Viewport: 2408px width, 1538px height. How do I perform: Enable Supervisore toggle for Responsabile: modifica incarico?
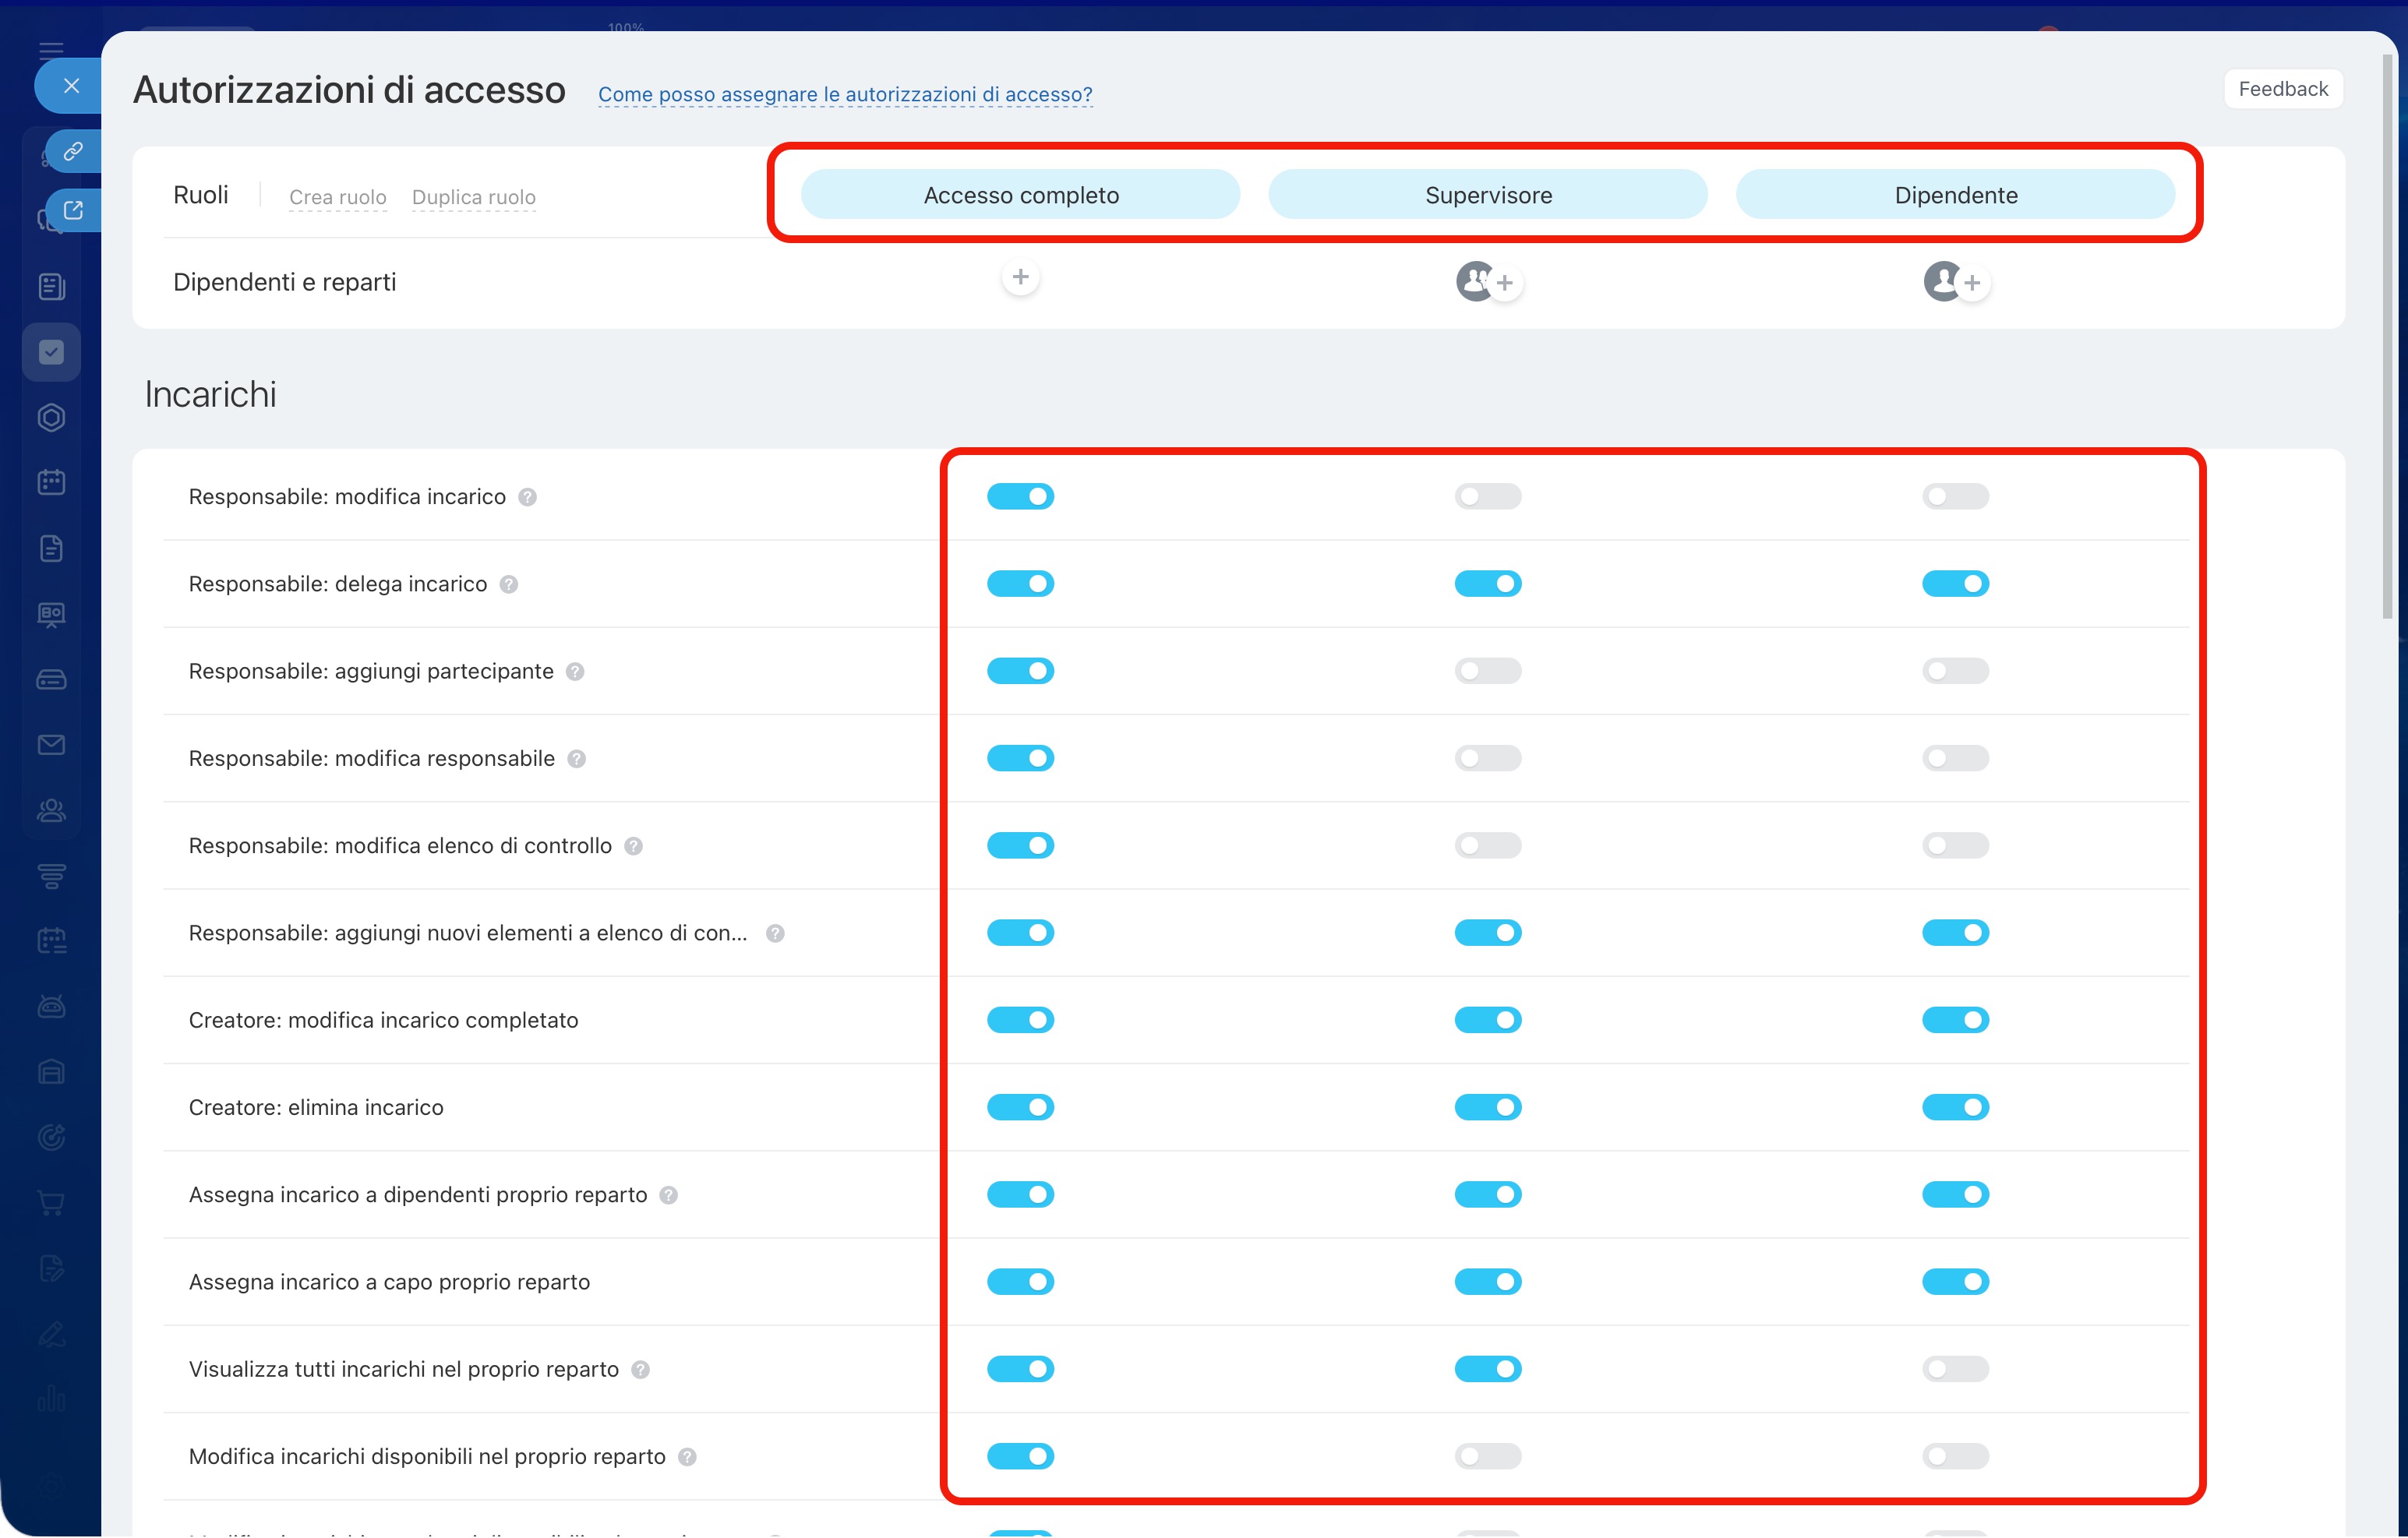[1487, 497]
